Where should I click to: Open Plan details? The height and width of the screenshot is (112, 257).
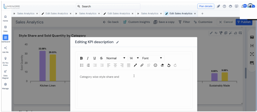(206, 6)
